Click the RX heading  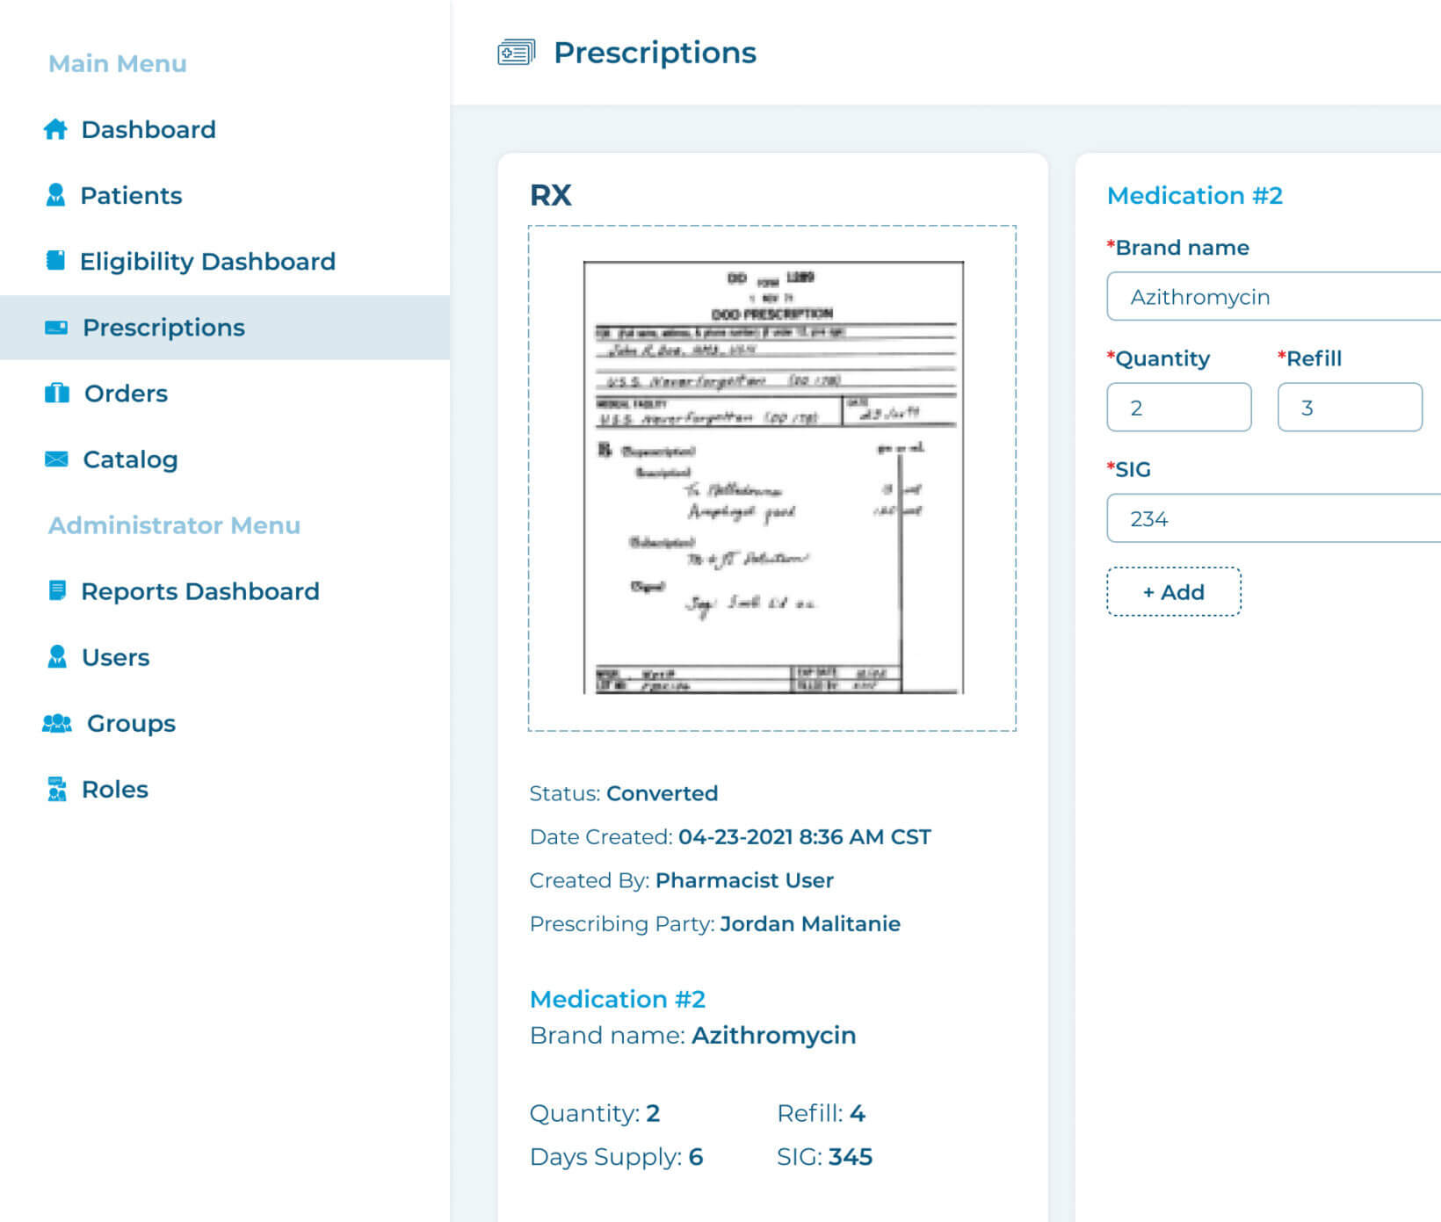(x=551, y=195)
